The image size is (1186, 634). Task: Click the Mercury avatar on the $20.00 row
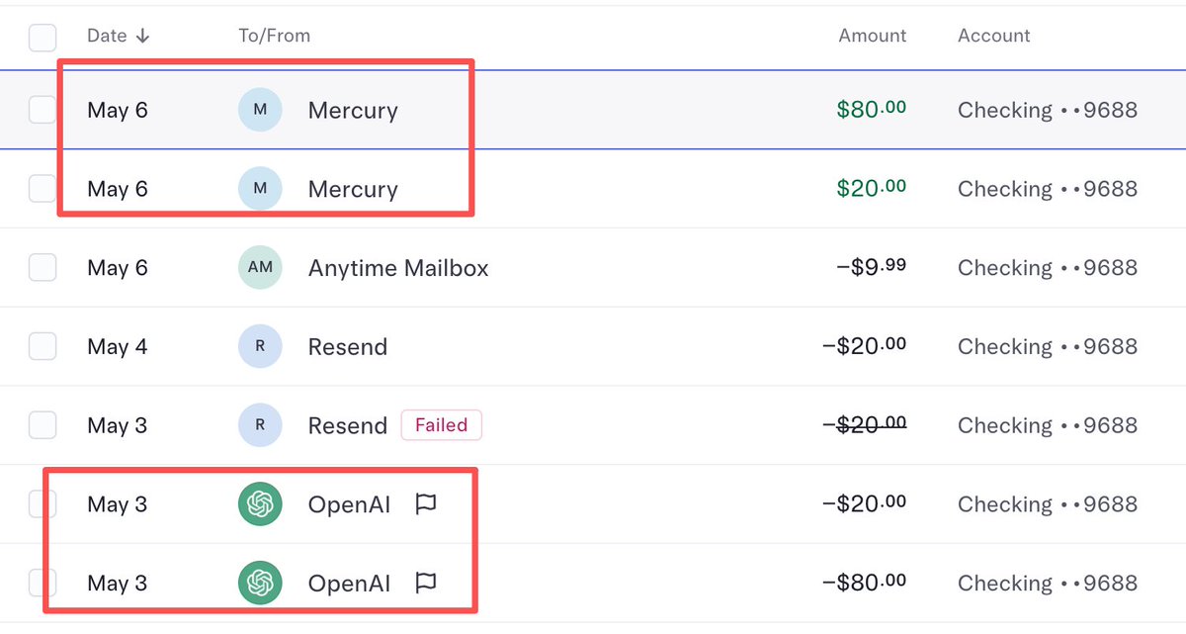260,189
